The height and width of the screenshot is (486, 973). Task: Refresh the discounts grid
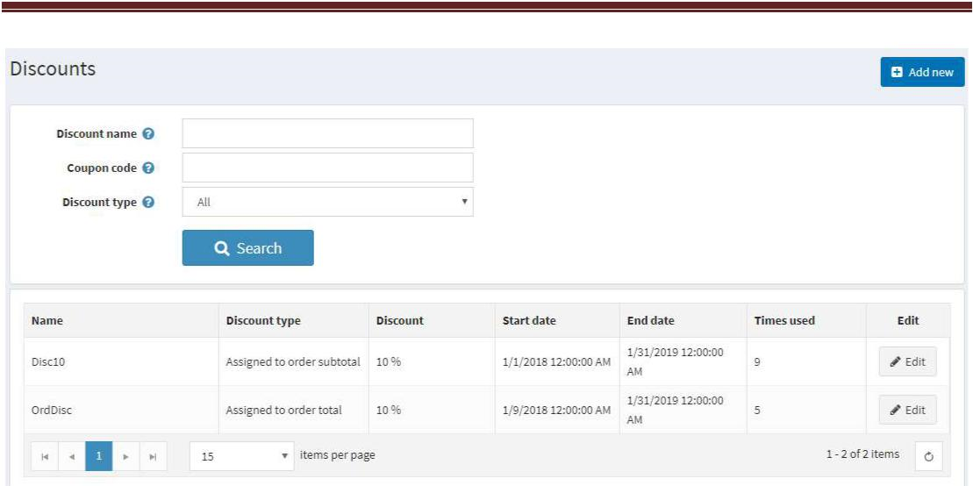coord(929,456)
